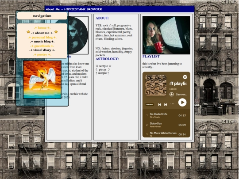
Task: Open the visual diary link
Action: tap(42, 50)
